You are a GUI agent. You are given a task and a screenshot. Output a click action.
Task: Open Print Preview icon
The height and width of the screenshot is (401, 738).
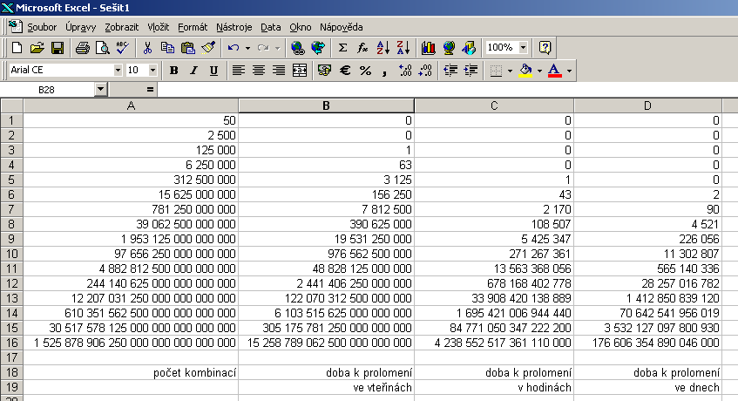[102, 48]
